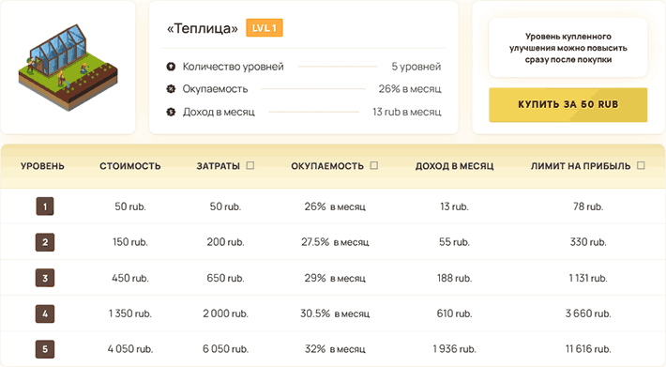Buy the greenhouse for 50 RUB

click(568, 104)
